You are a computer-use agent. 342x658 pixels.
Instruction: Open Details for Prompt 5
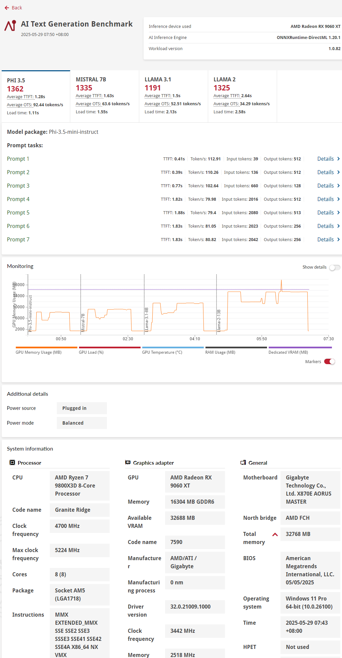(329, 212)
